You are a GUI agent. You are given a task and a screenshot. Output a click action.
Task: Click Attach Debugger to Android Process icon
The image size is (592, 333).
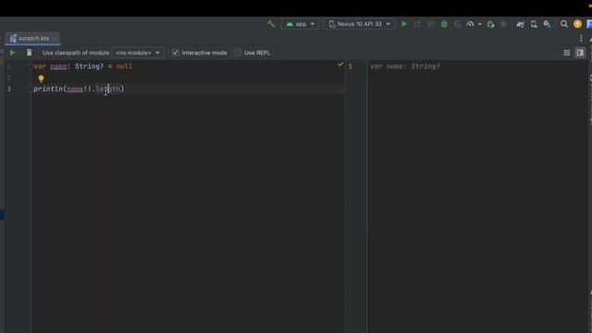[x=490, y=24]
